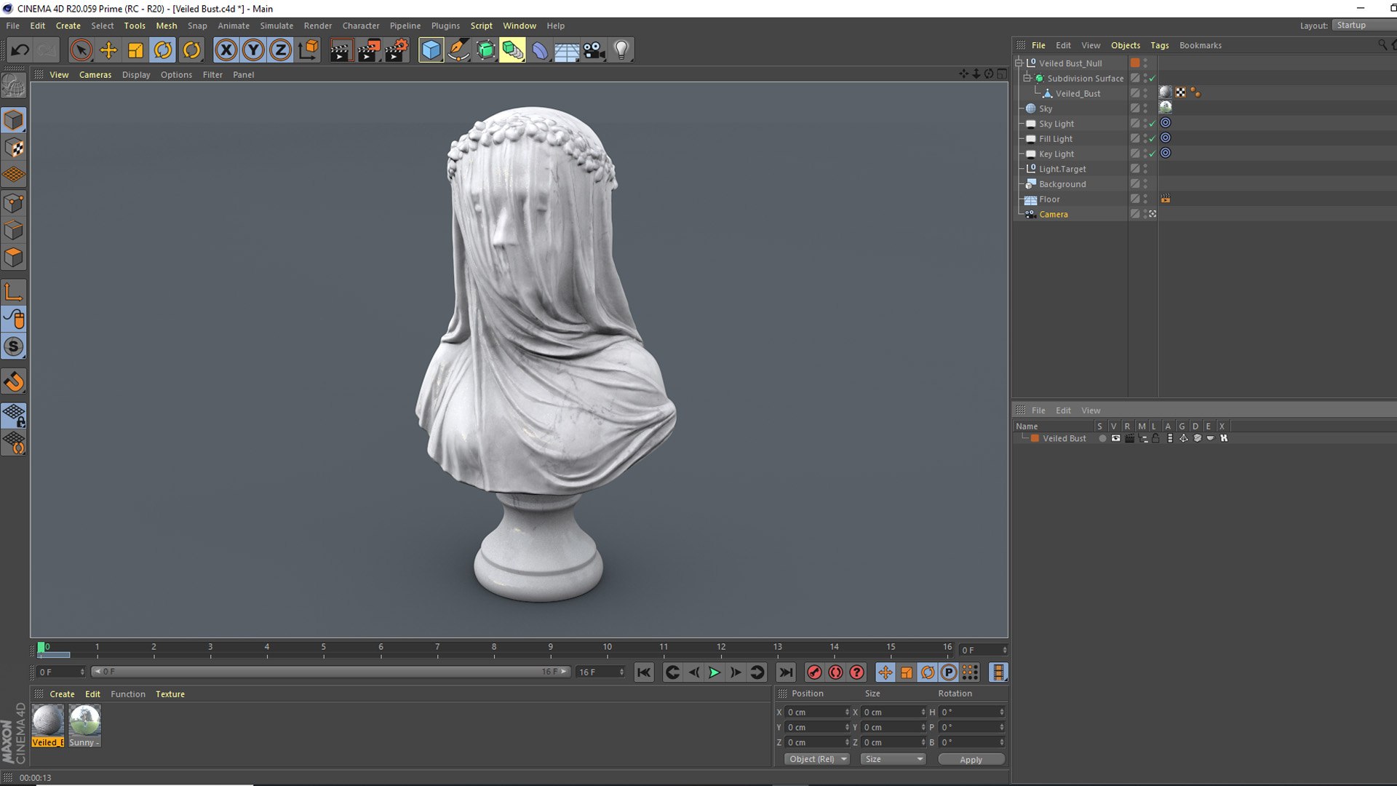Viewport: 1397px width, 786px height.
Task: Toggle the Key Light enable checkmark
Action: 1152,154
